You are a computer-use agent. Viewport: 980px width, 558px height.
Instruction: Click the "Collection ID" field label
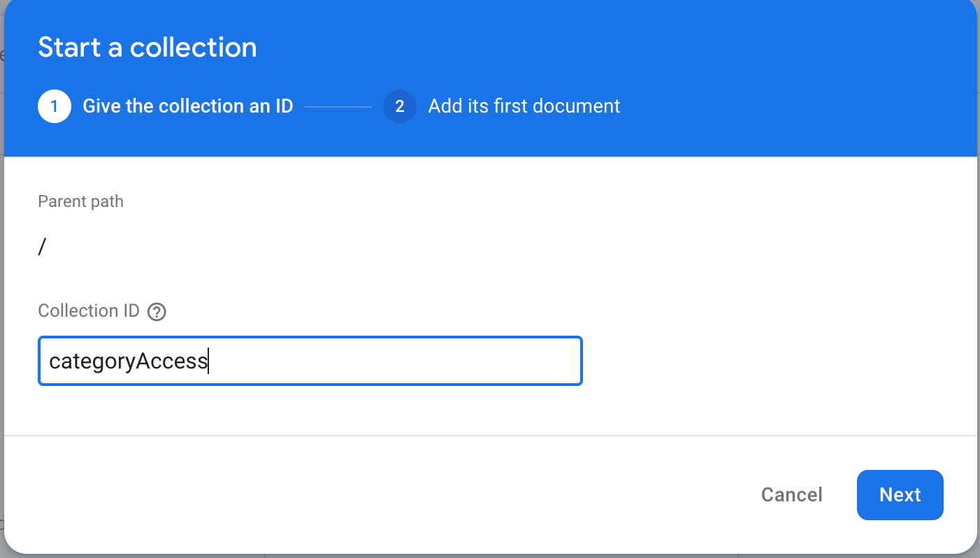coord(89,311)
